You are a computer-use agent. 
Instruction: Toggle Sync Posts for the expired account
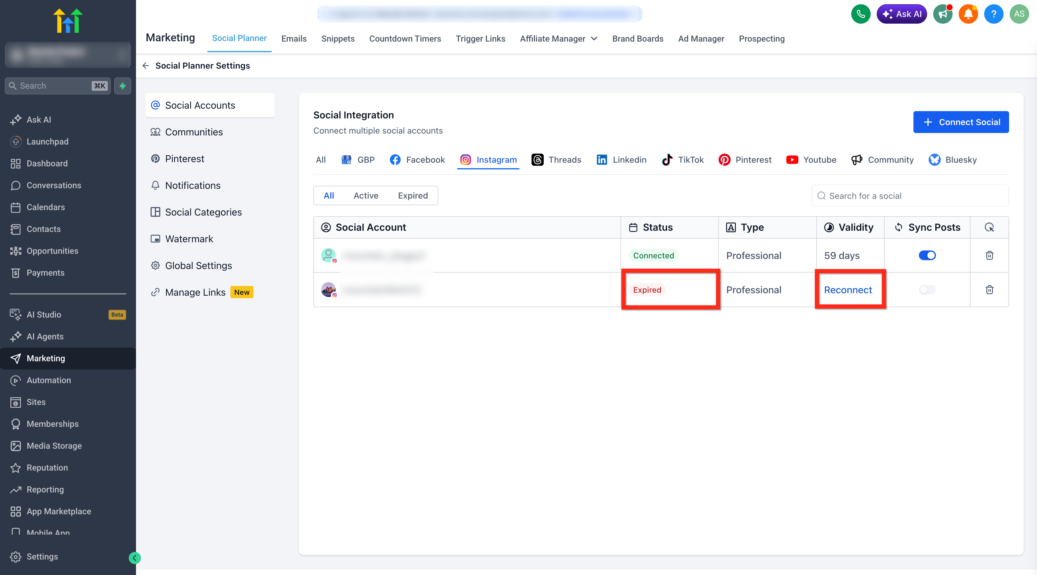coord(927,290)
